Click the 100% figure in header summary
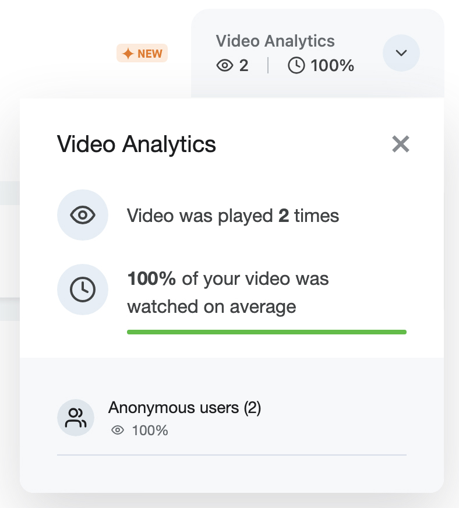The width and height of the screenshot is (459, 508). pyautogui.click(x=332, y=66)
